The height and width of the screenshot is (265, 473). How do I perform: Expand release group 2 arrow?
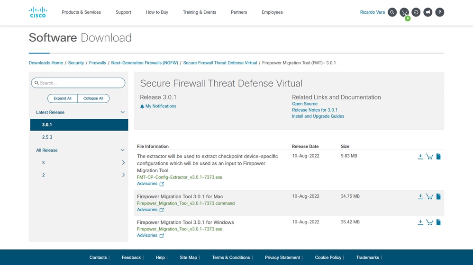click(x=123, y=175)
